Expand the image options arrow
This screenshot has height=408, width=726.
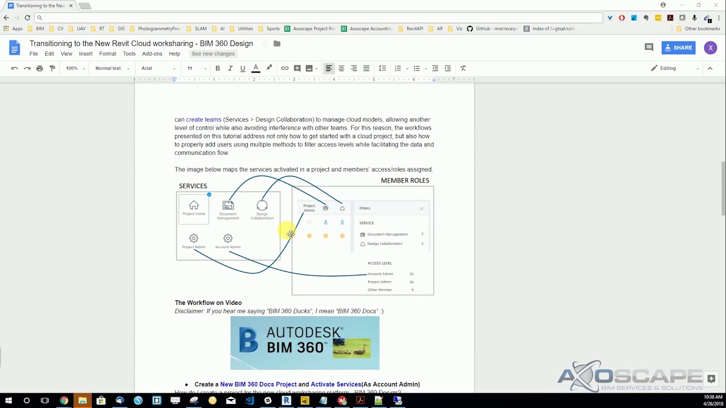316,69
